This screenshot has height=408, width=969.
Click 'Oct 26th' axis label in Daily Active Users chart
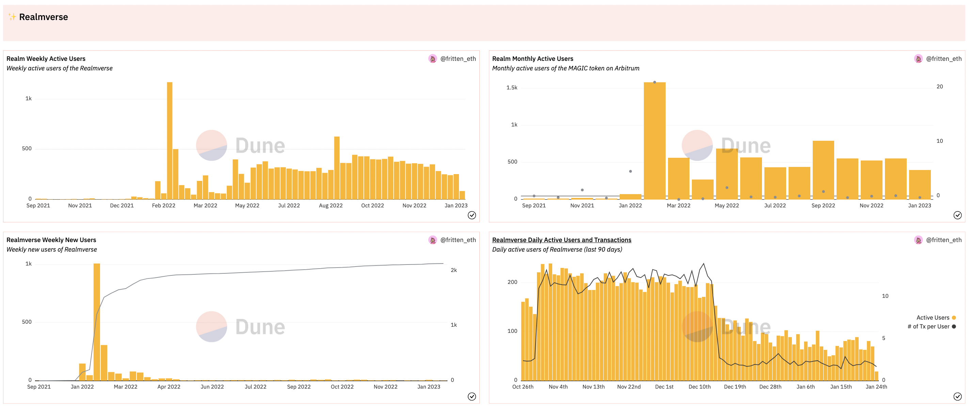click(523, 387)
